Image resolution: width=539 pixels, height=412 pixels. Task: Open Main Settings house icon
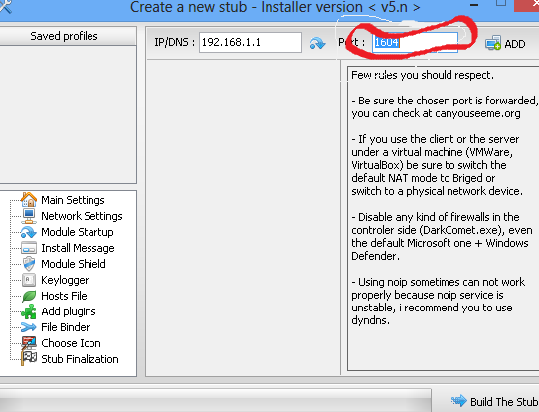pyautogui.click(x=29, y=200)
